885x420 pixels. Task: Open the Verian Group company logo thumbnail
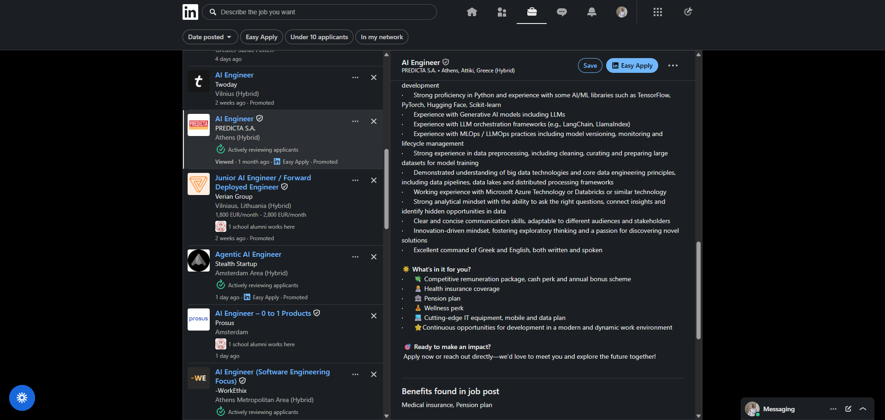click(199, 184)
